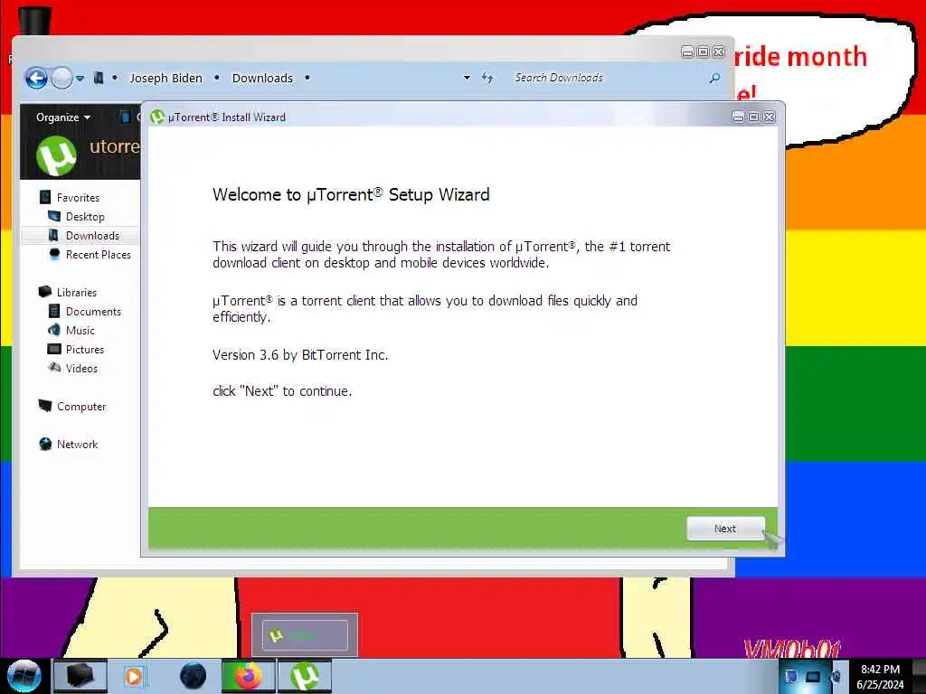Click the Pictures library icon

pyautogui.click(x=53, y=349)
